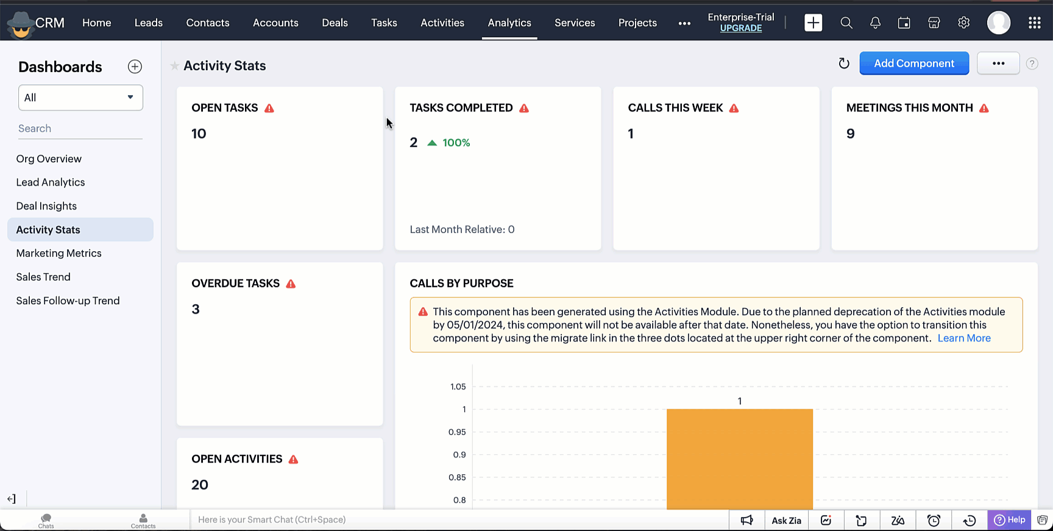Open the notifications bell icon

click(x=875, y=23)
